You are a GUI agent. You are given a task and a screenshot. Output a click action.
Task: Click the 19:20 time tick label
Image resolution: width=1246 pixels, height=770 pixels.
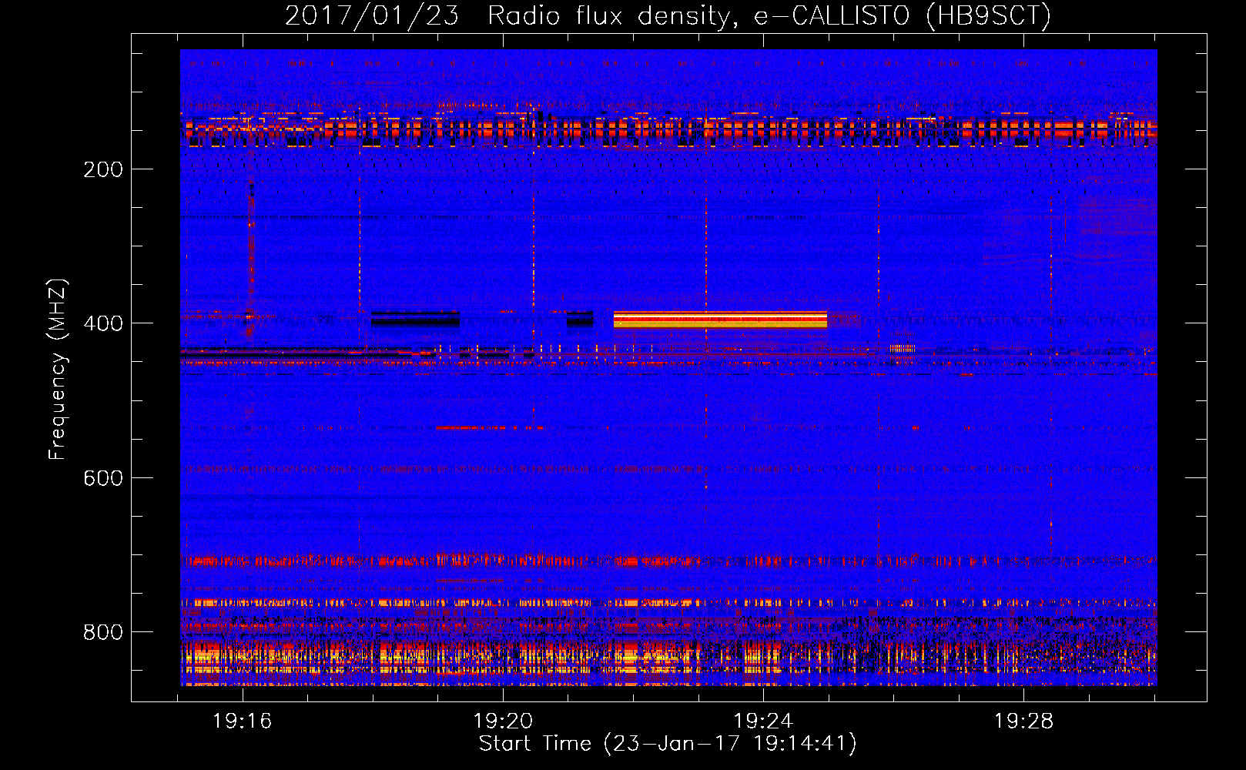tap(503, 721)
